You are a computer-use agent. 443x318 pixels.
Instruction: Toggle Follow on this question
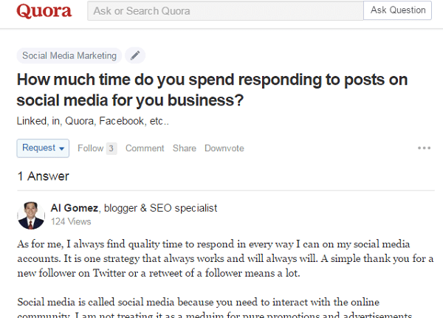[x=90, y=148]
